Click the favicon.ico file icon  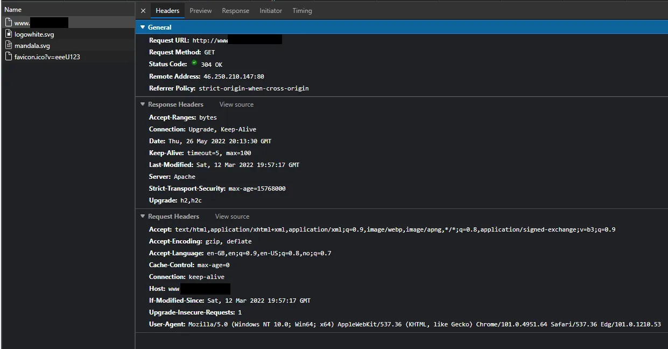click(x=9, y=57)
